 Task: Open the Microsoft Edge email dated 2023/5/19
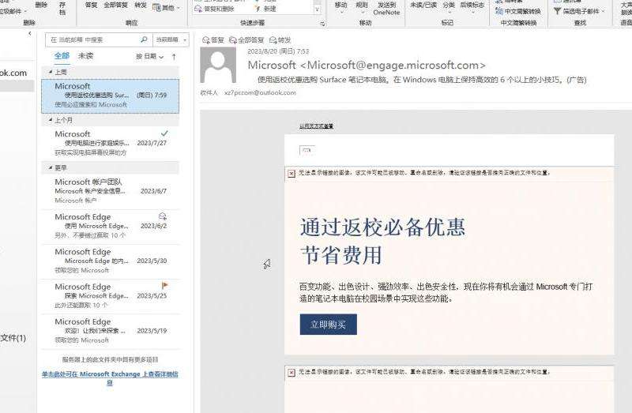pos(110,331)
